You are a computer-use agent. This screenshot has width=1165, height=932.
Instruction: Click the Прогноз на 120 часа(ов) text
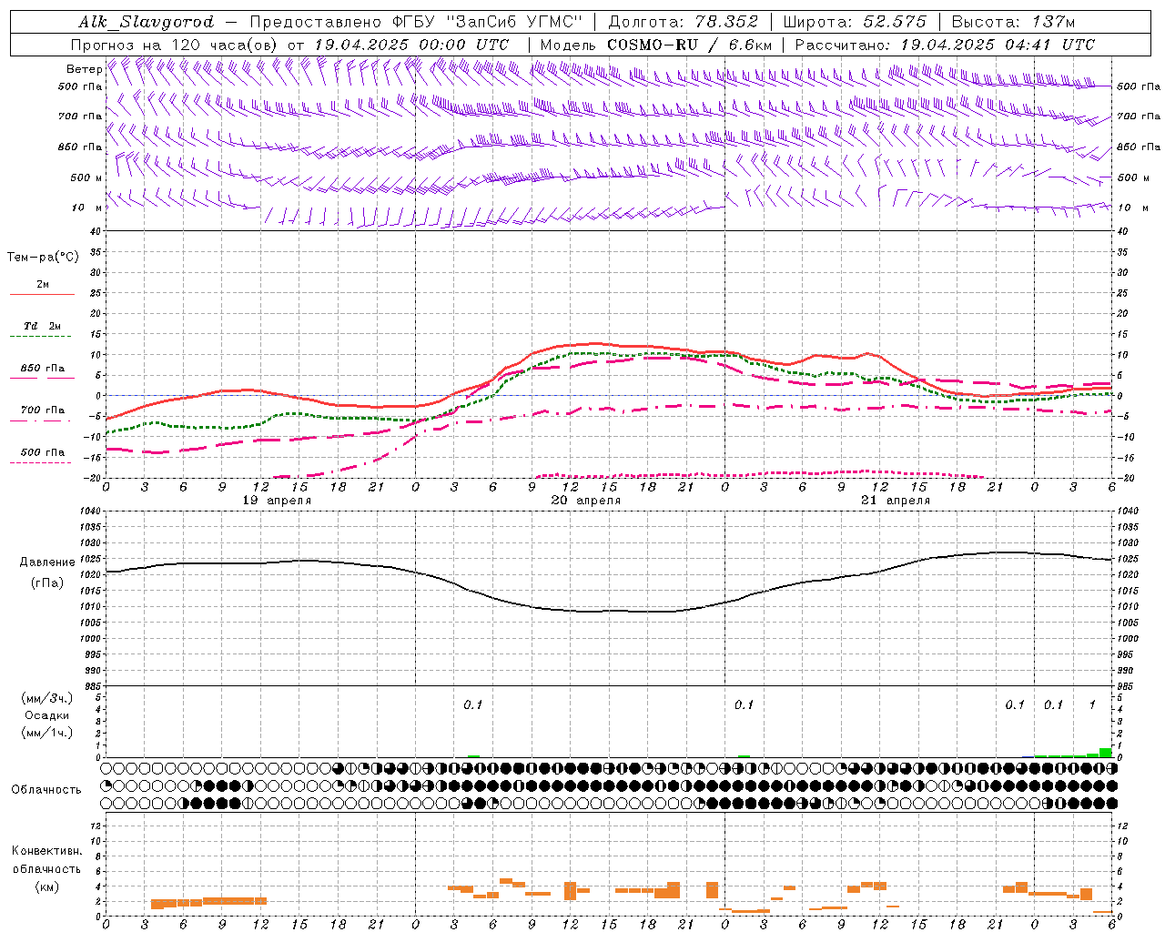coord(176,45)
